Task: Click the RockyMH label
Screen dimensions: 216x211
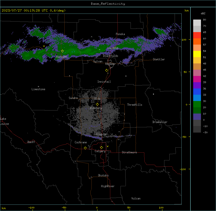Action: pos(61,57)
